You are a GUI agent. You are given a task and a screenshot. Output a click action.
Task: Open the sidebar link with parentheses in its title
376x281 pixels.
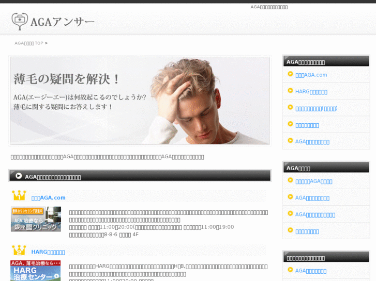pos(317,109)
